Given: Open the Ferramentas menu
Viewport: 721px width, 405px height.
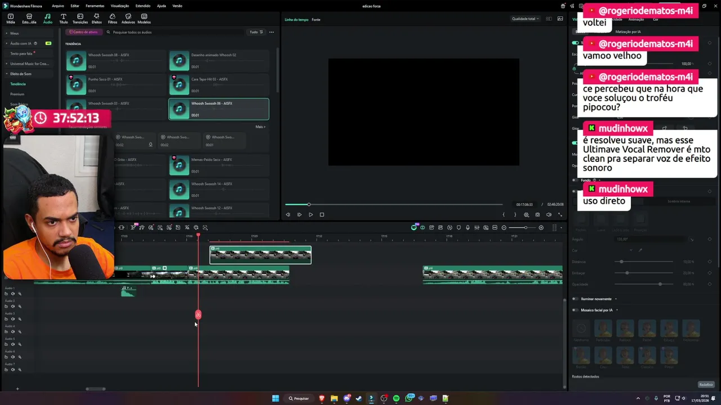Looking at the screenshot, I should click(x=95, y=6).
